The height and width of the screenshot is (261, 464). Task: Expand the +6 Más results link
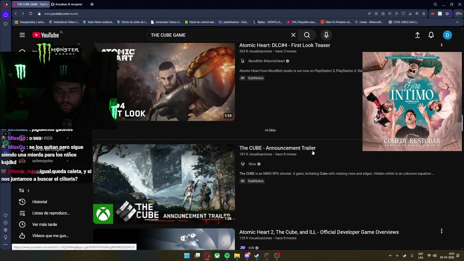tap(270, 130)
